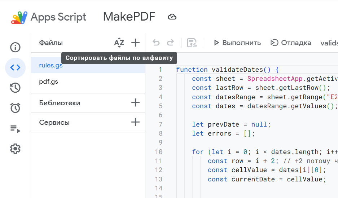Open Project Settings gear icon
This screenshot has width=338, height=198.
click(x=15, y=149)
